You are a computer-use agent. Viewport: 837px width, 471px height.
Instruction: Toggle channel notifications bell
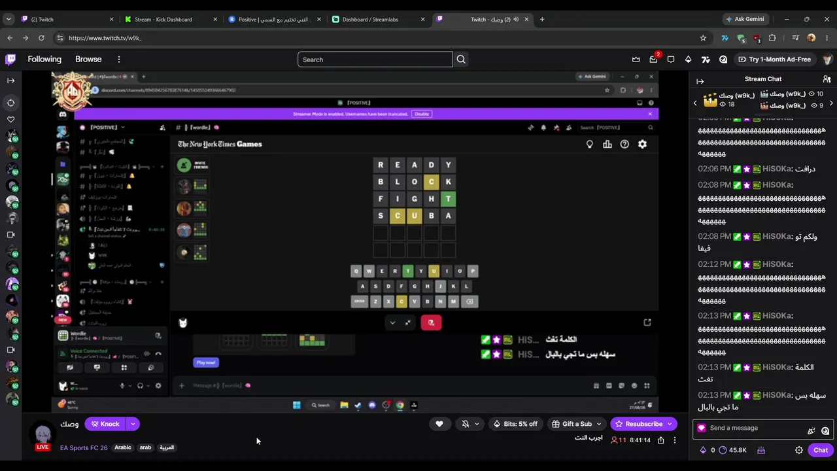[x=466, y=424]
